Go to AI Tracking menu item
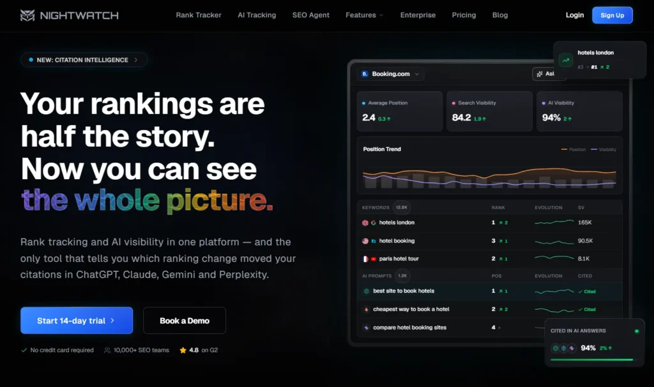Viewport: 654px width, 387px height. [x=257, y=15]
